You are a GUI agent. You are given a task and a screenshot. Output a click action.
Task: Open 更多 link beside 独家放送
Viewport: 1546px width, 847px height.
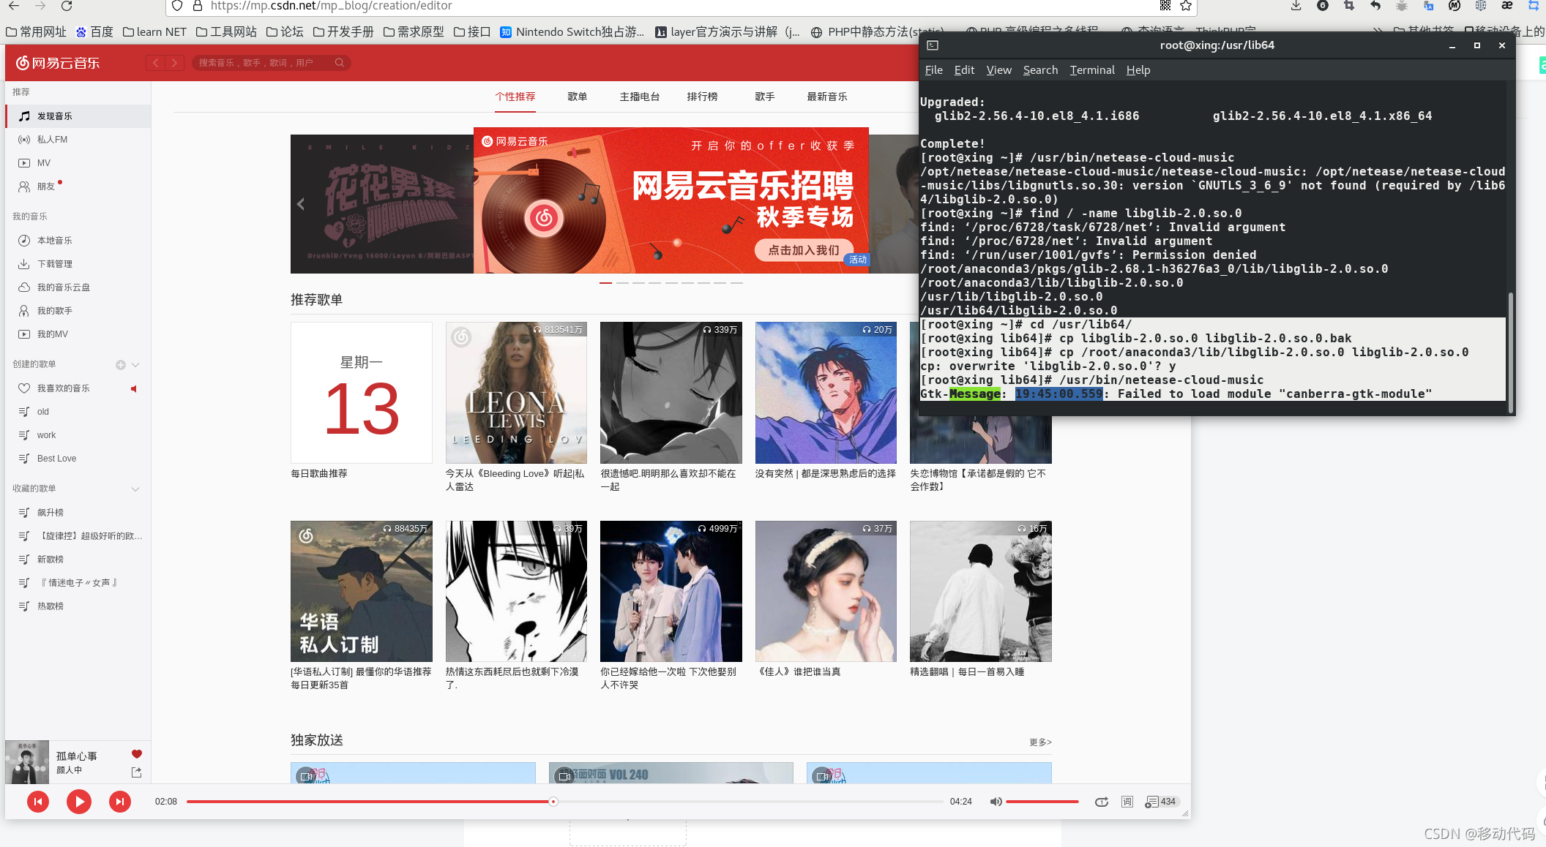tap(1040, 741)
